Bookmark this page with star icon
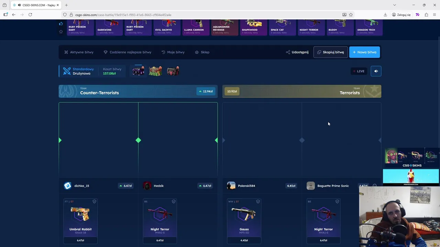 pos(351,15)
